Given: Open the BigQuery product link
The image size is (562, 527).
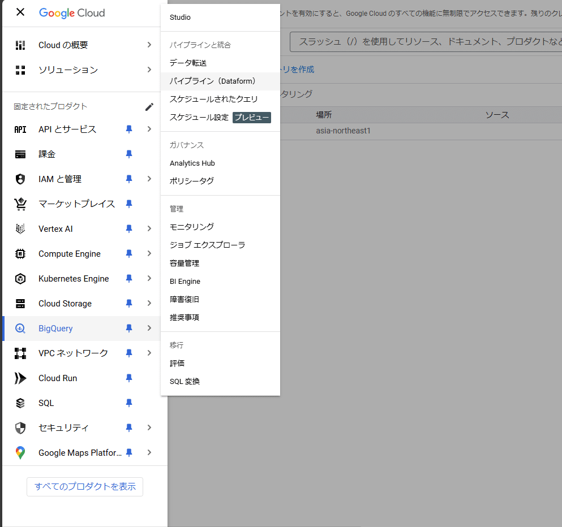Looking at the screenshot, I should pyautogui.click(x=55, y=329).
